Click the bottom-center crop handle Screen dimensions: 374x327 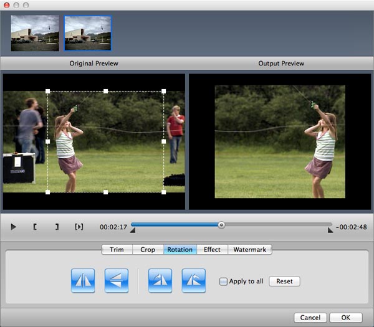click(x=106, y=192)
